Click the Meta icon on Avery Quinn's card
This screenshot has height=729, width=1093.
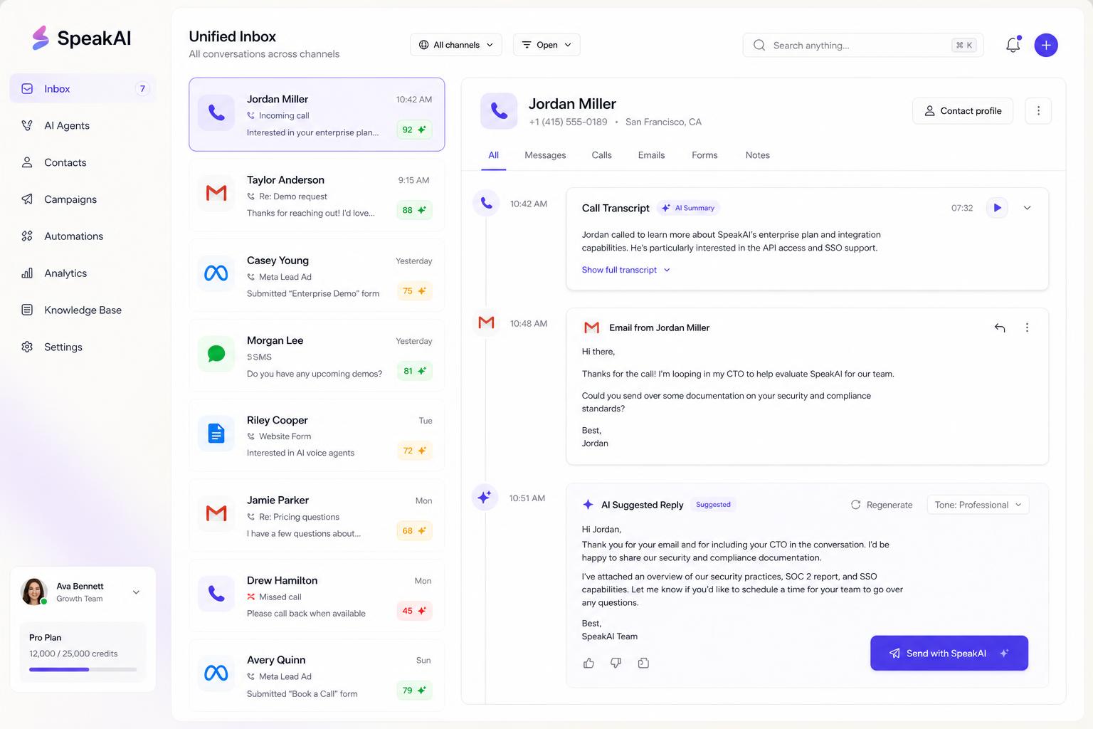(216, 673)
